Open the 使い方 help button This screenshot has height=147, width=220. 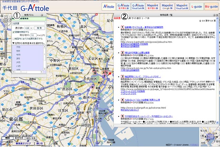click(x=40, y=144)
